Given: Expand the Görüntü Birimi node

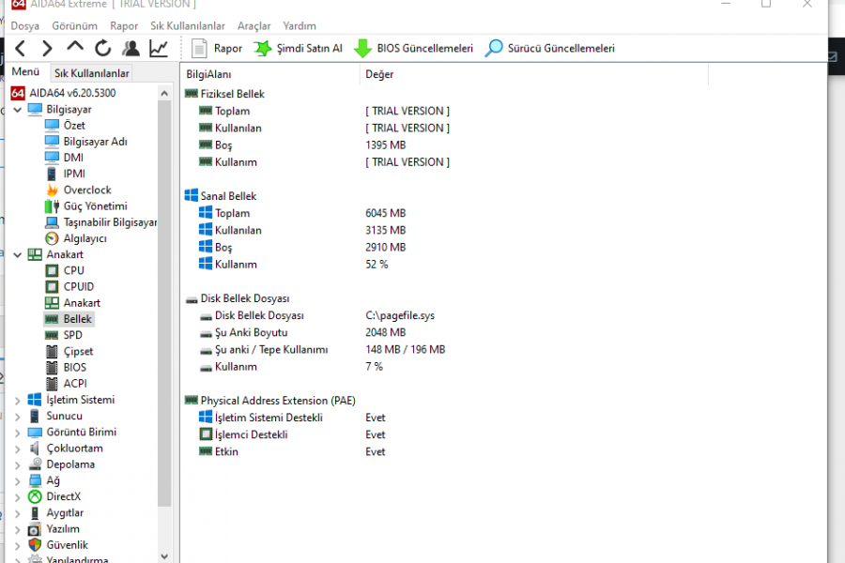Looking at the screenshot, I should (x=17, y=433).
